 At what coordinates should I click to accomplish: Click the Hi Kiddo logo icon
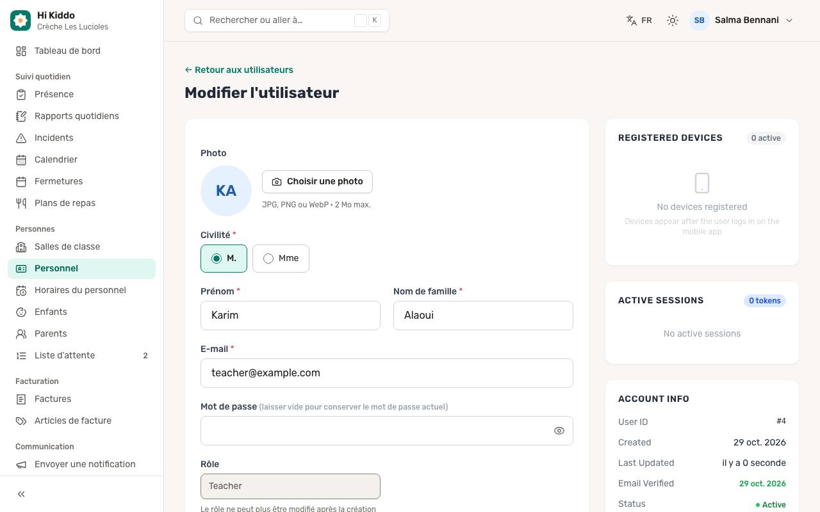(20, 20)
